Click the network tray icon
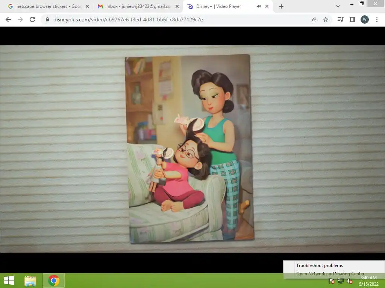385x288 pixels. click(340, 281)
